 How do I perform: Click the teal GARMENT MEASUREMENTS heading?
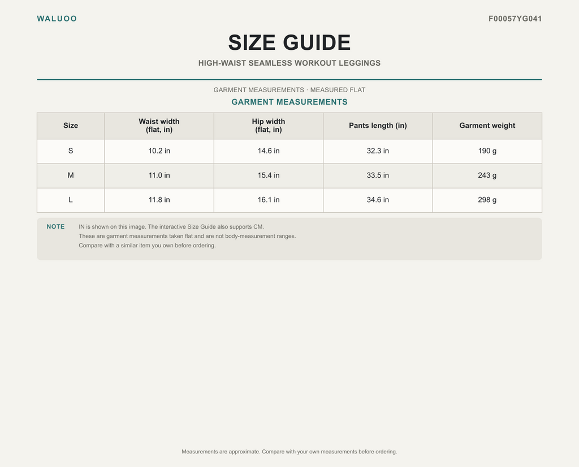coord(289,102)
